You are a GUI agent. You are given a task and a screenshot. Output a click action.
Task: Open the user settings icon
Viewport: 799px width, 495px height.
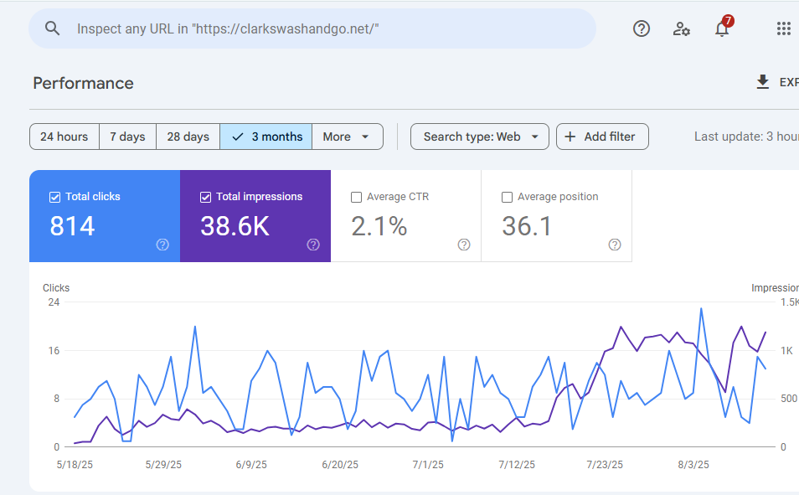682,28
